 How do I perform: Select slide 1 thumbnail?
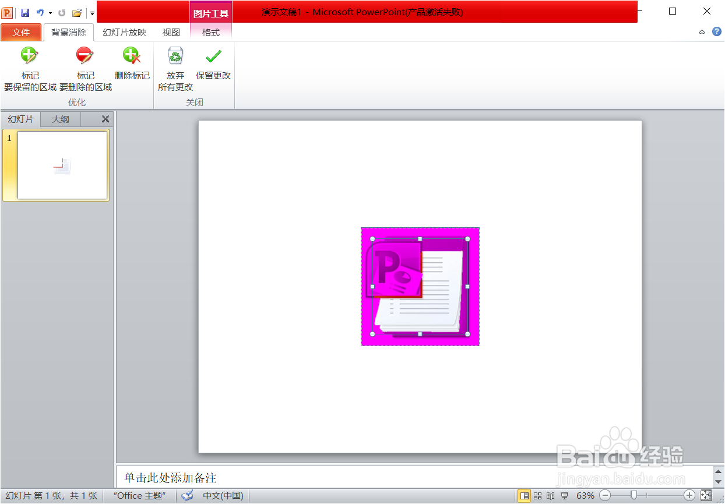(x=62, y=165)
